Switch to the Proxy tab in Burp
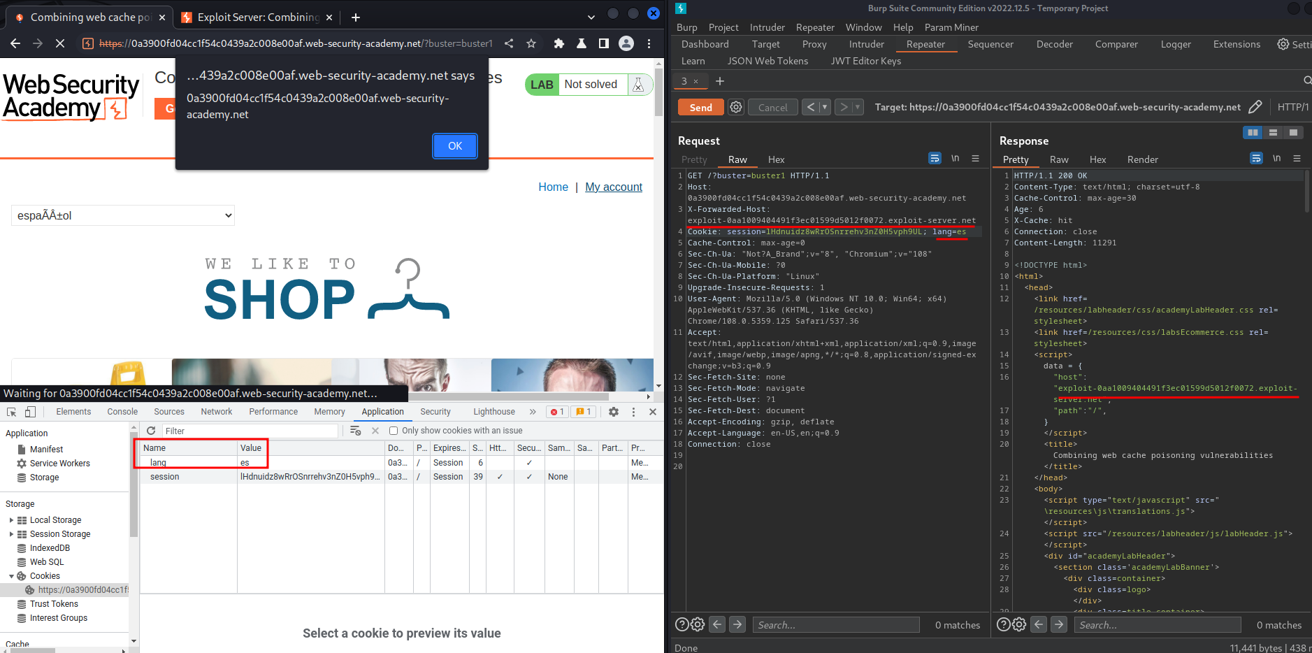Image resolution: width=1312 pixels, height=653 pixels. point(814,44)
